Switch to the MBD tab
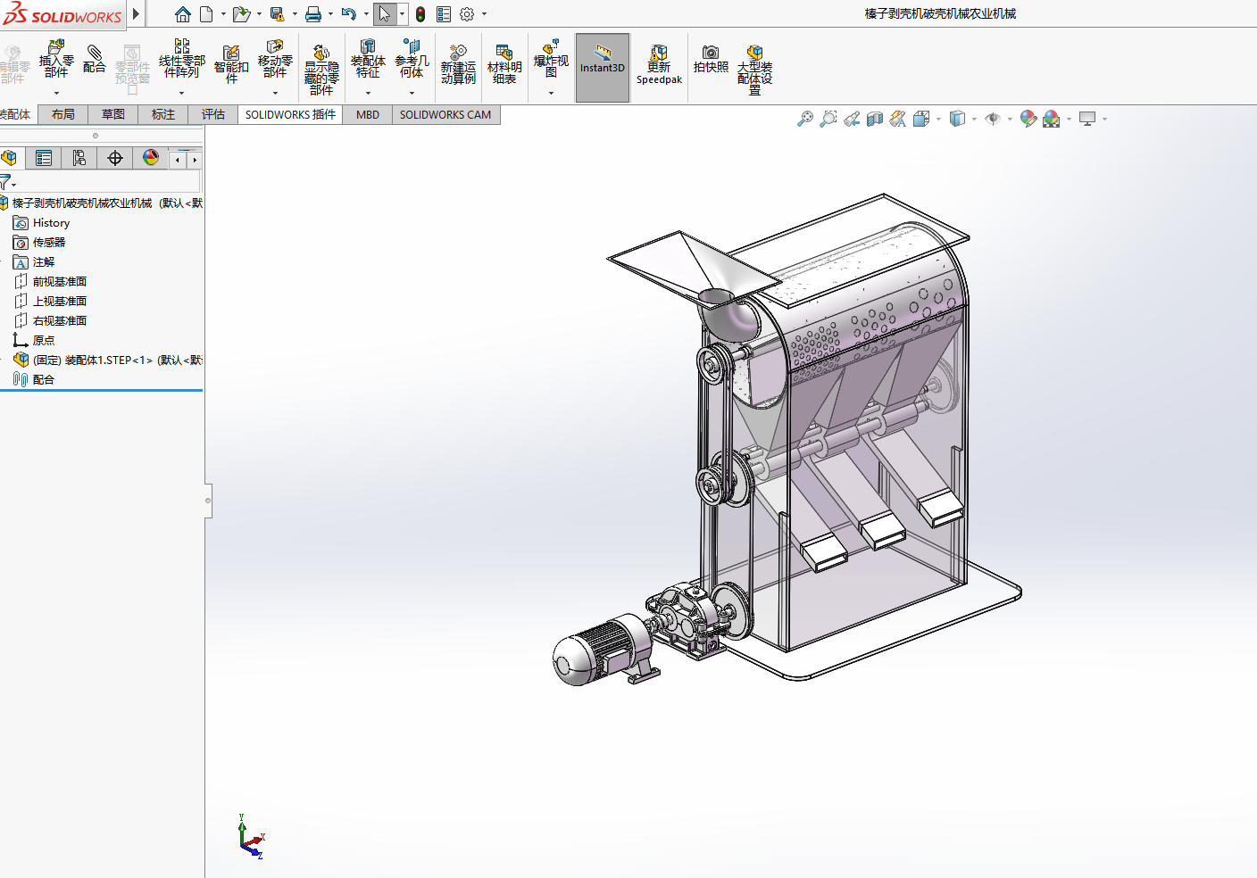Image resolution: width=1257 pixels, height=878 pixels. point(368,114)
